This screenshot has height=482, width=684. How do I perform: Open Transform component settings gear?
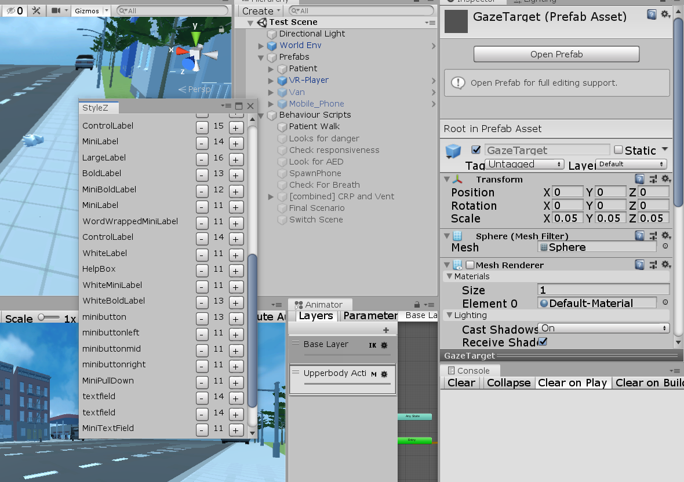click(x=665, y=178)
